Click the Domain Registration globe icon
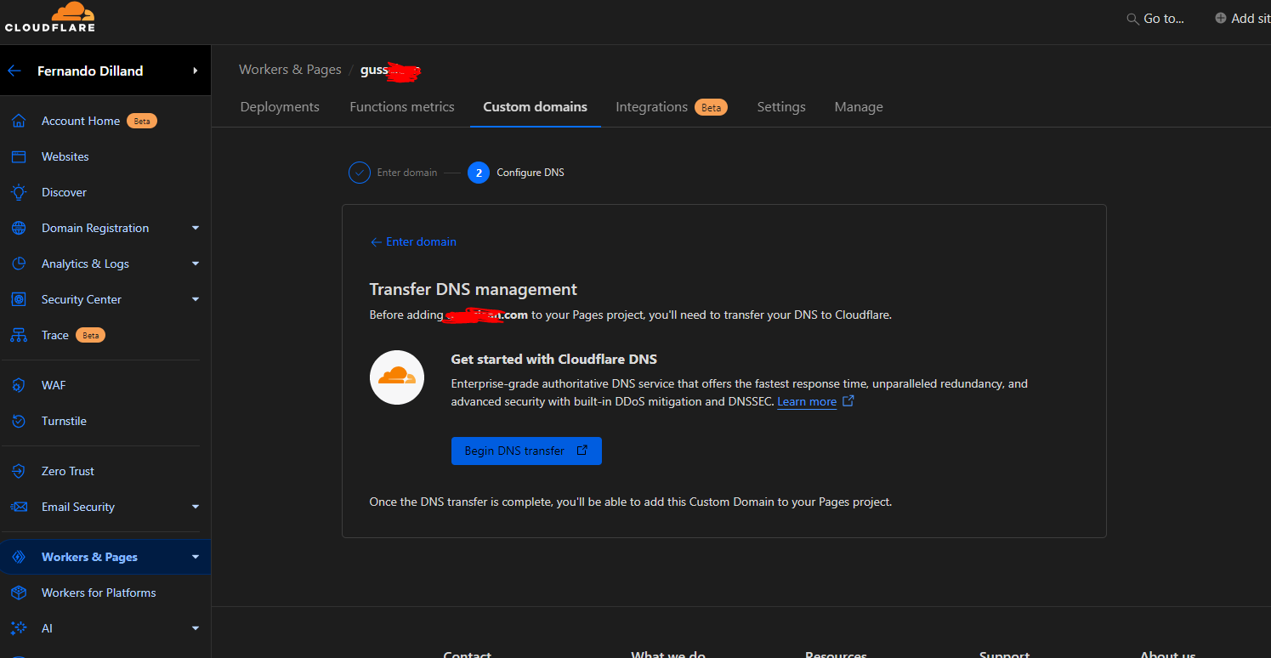This screenshot has width=1271, height=658. (19, 228)
